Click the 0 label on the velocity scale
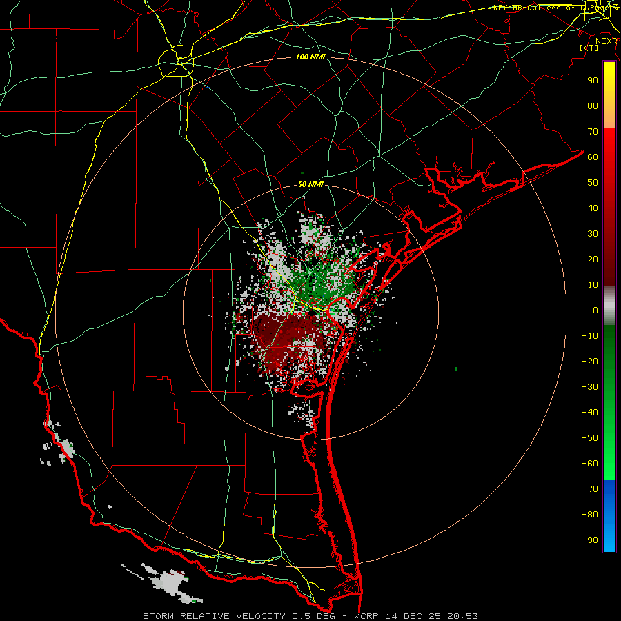 pos(595,310)
